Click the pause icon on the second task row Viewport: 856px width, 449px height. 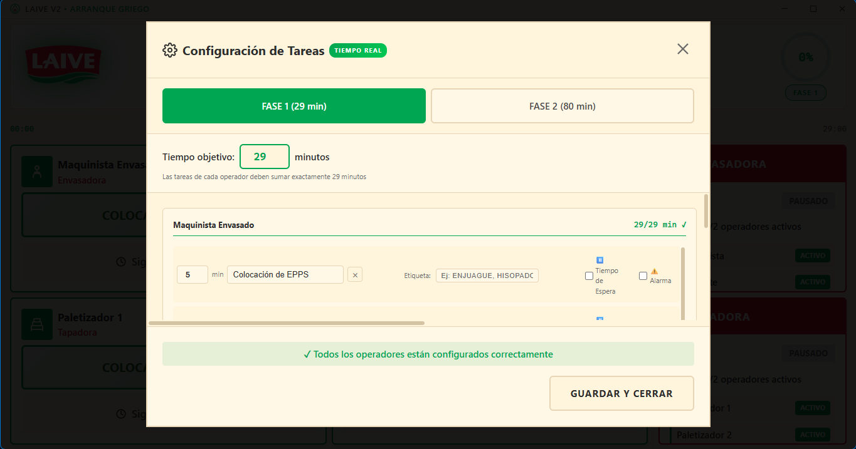[600, 319]
